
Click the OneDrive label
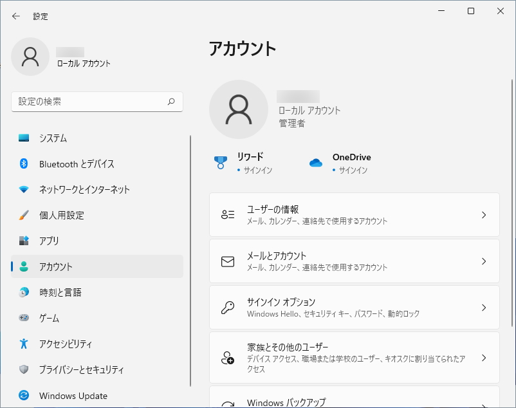click(x=352, y=157)
